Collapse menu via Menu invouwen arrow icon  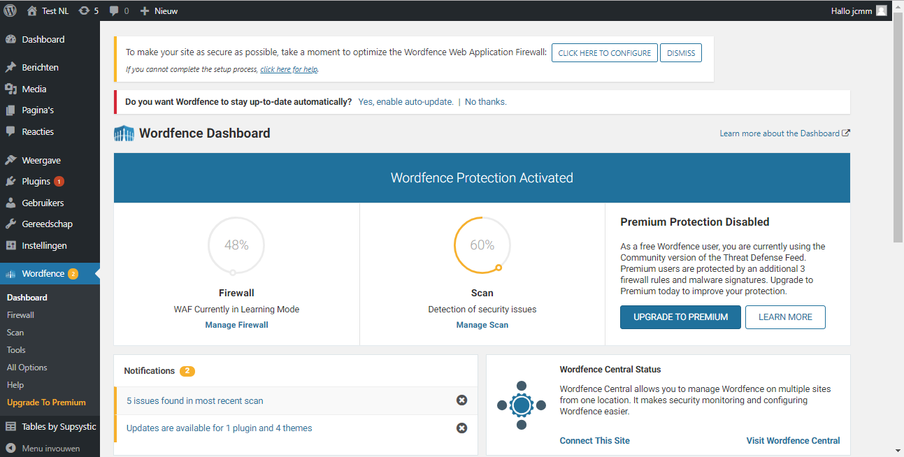(10, 448)
